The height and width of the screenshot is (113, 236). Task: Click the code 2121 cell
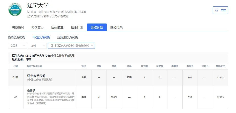16,77
